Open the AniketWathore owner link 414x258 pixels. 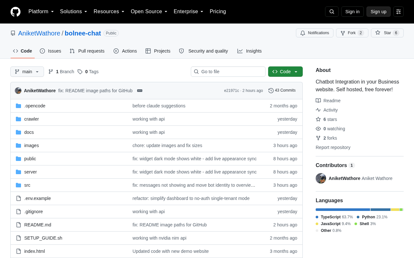coord(39,33)
